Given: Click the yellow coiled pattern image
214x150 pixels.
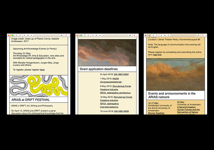Looking at the screenshot, I should [x=38, y=86].
